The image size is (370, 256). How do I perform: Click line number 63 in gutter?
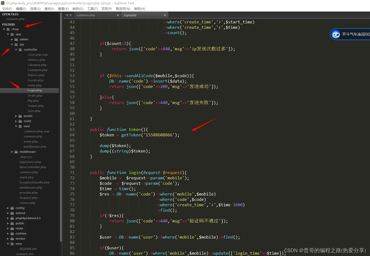point(72,130)
